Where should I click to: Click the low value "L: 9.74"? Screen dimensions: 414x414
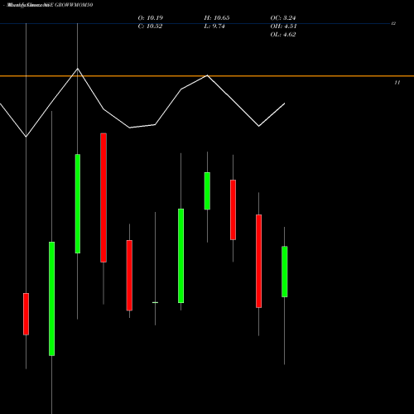214,26
